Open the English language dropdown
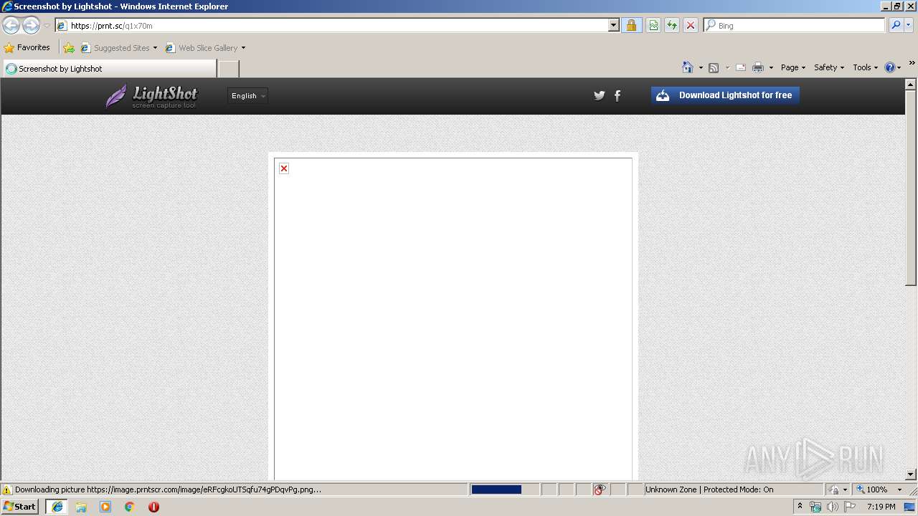 pyautogui.click(x=247, y=96)
